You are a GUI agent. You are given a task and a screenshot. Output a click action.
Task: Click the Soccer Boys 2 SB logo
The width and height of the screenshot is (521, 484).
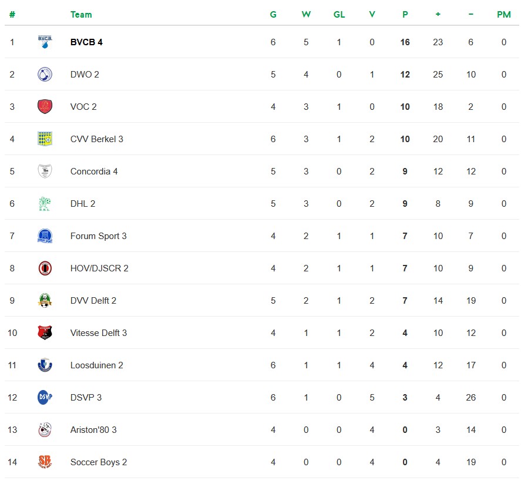point(45,462)
